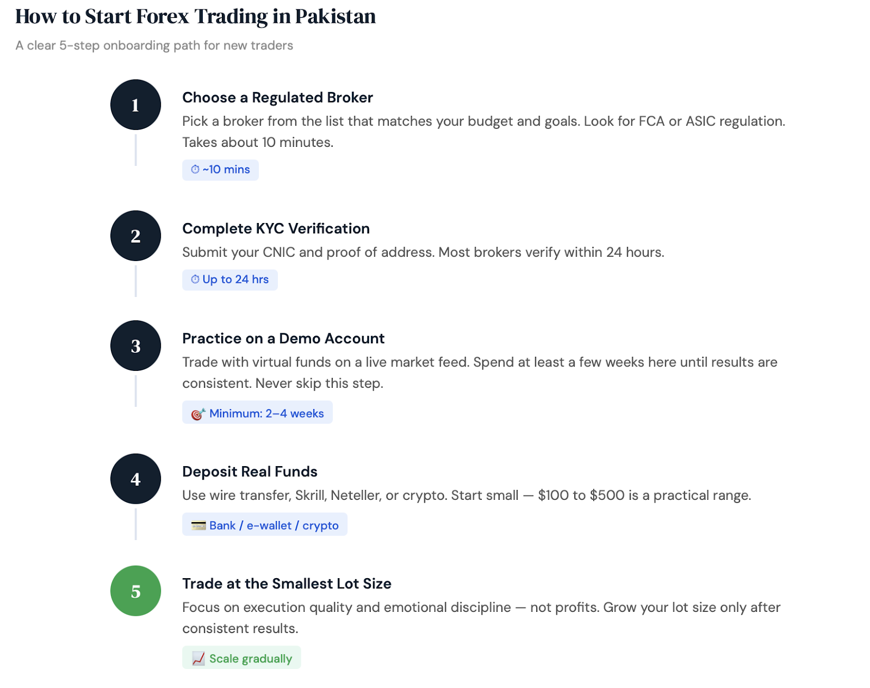Image resolution: width=870 pixels, height=688 pixels.
Task: Select the Scale gradually badge
Action: click(x=241, y=658)
